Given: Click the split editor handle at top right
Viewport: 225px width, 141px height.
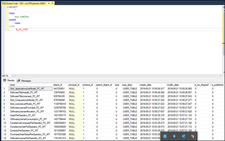Looking at the screenshot, I should pos(224,7).
